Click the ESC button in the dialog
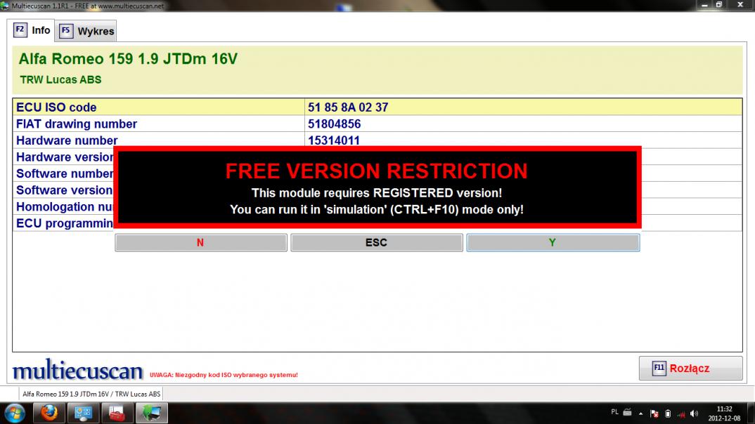 377,243
